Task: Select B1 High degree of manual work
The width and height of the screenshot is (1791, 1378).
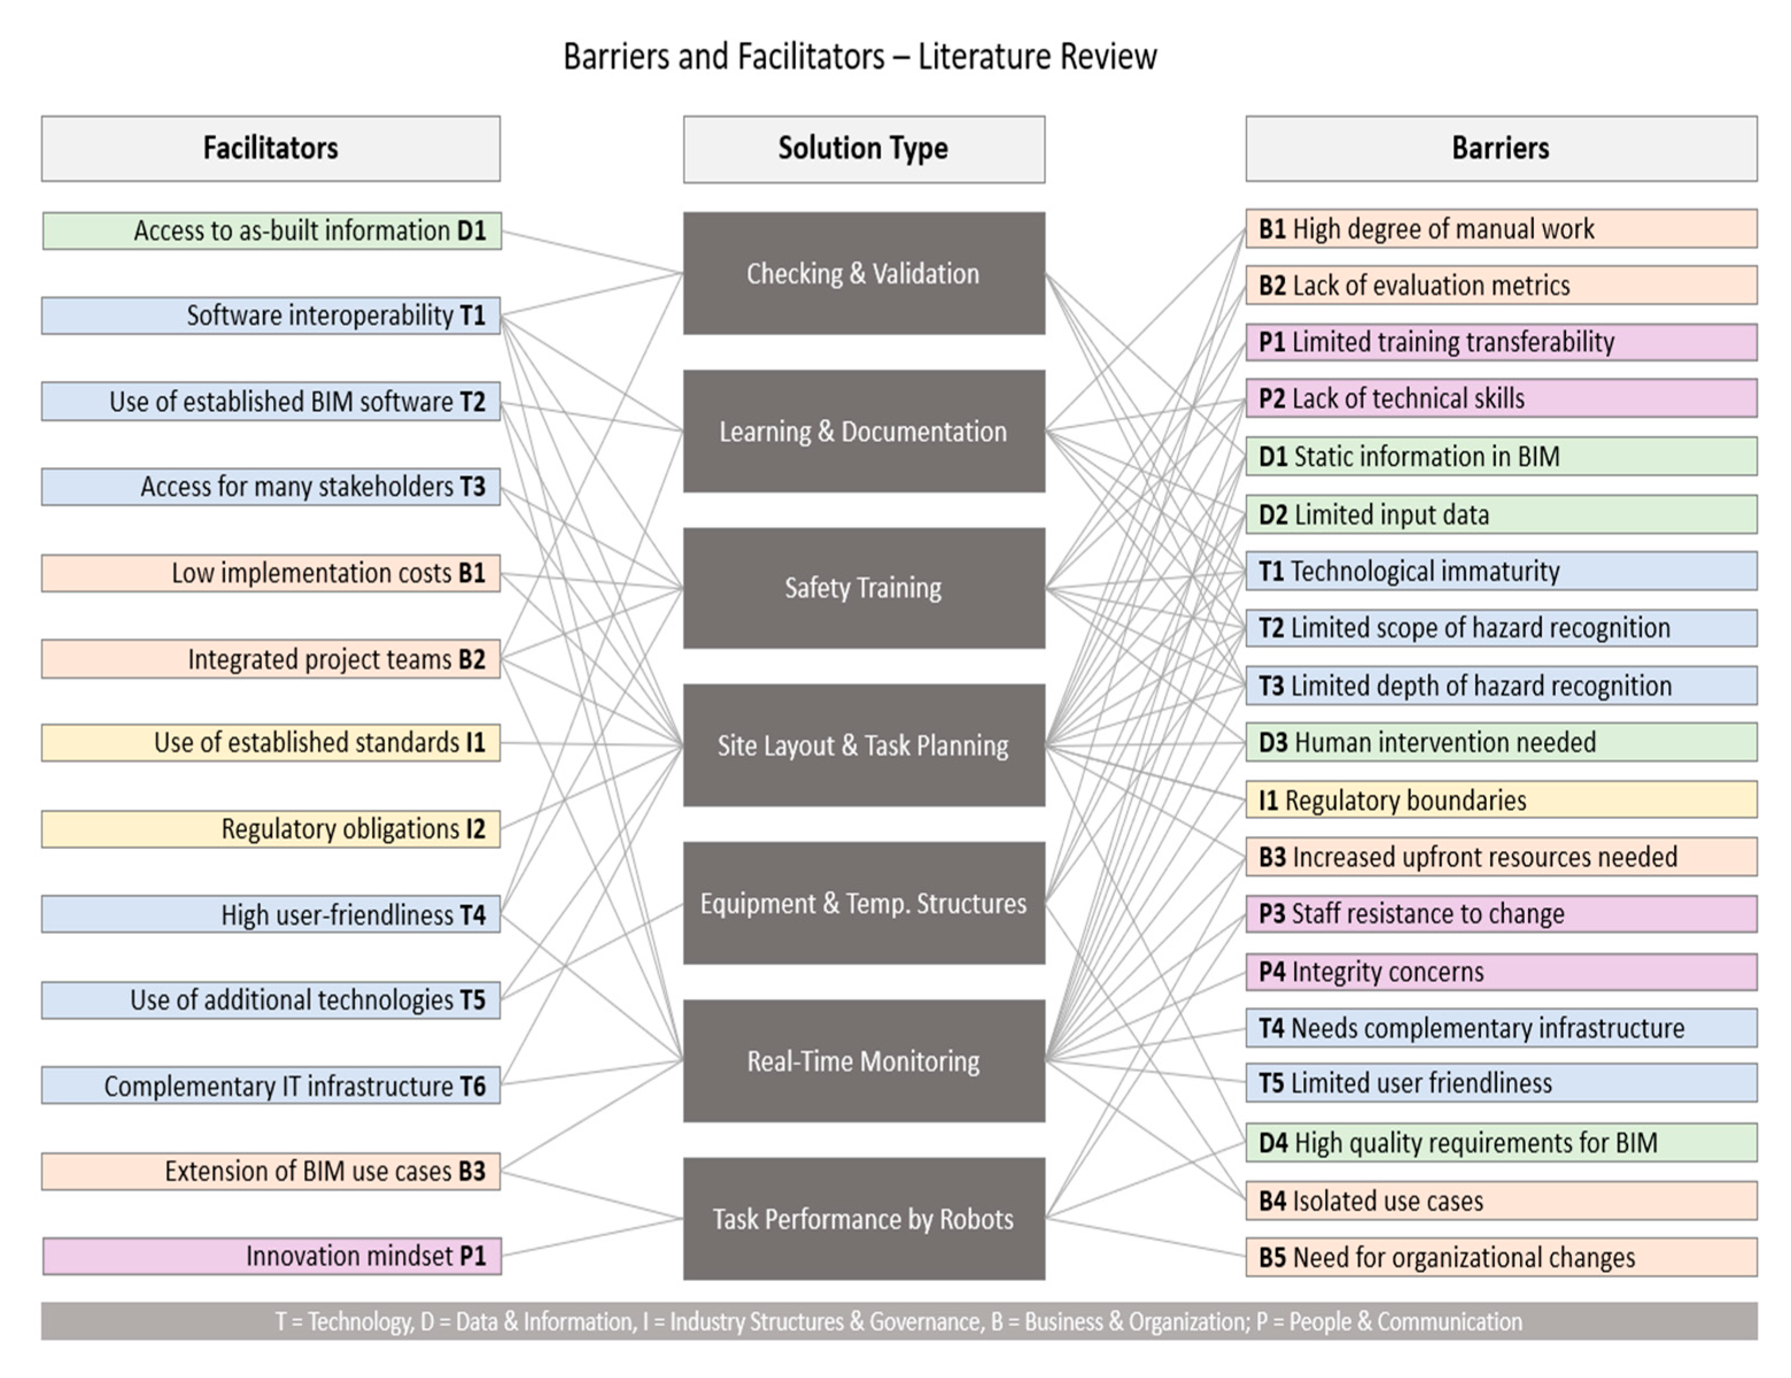Action: click(1501, 229)
